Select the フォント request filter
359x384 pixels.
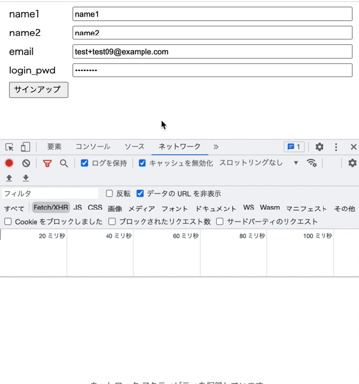click(175, 208)
